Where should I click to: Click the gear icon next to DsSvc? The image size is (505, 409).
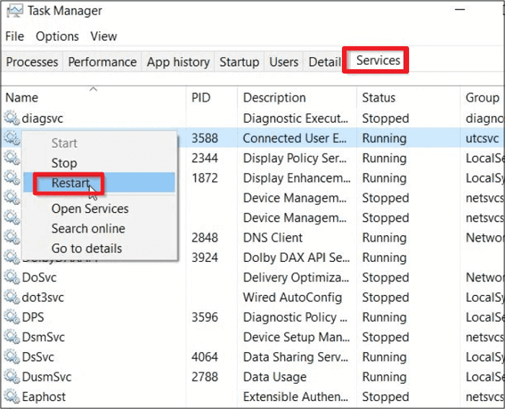click(x=12, y=357)
